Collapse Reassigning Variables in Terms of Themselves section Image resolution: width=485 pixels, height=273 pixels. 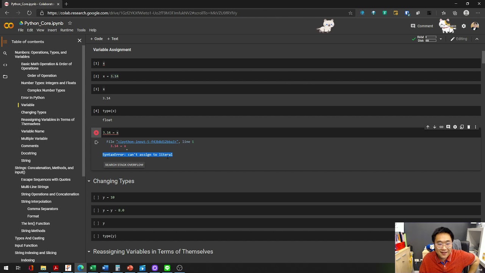point(89,252)
